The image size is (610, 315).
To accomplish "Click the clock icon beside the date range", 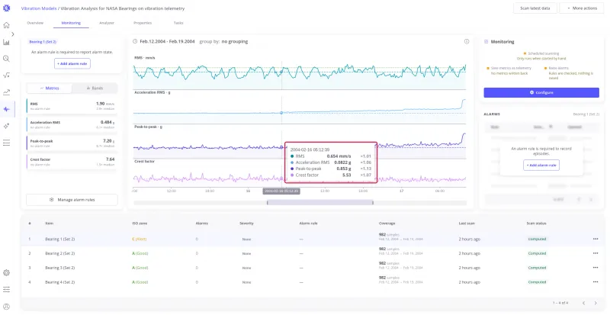I will click(x=135, y=41).
